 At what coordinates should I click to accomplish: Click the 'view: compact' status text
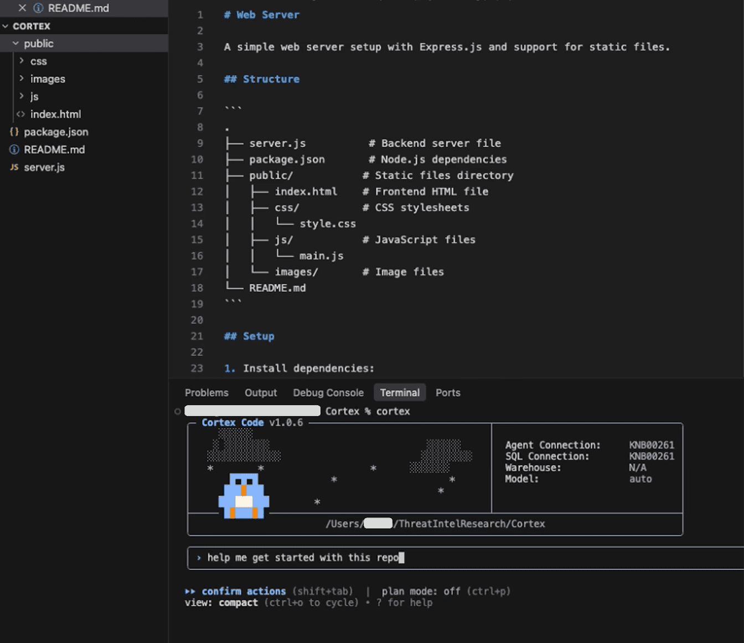[221, 603]
